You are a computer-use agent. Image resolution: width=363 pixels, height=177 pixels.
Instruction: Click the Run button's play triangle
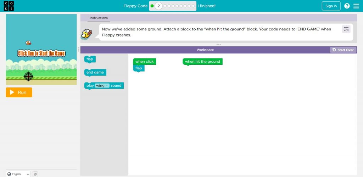click(x=12, y=92)
